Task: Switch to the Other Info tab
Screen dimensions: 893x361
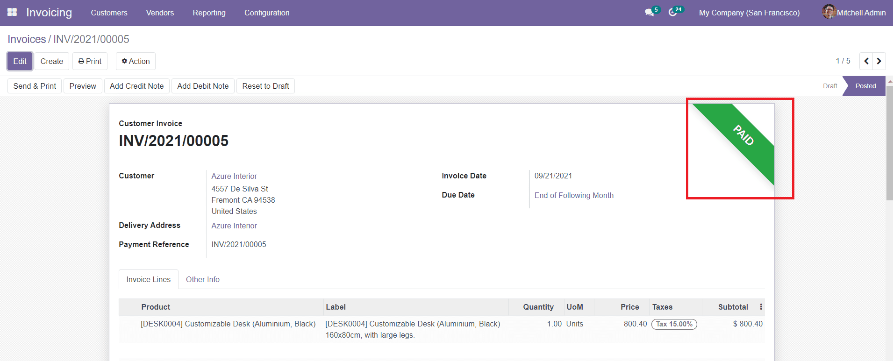Action: tap(202, 279)
